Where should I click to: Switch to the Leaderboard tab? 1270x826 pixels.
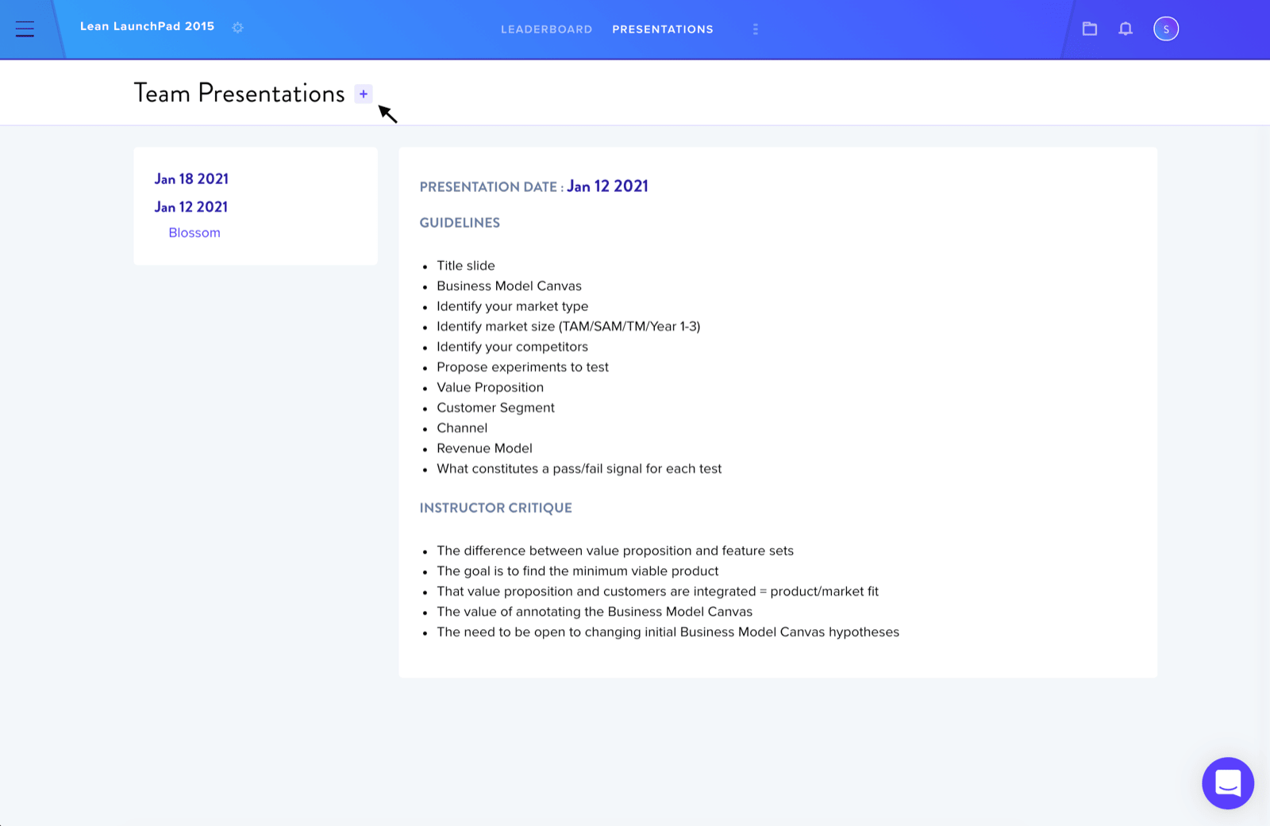coord(546,29)
